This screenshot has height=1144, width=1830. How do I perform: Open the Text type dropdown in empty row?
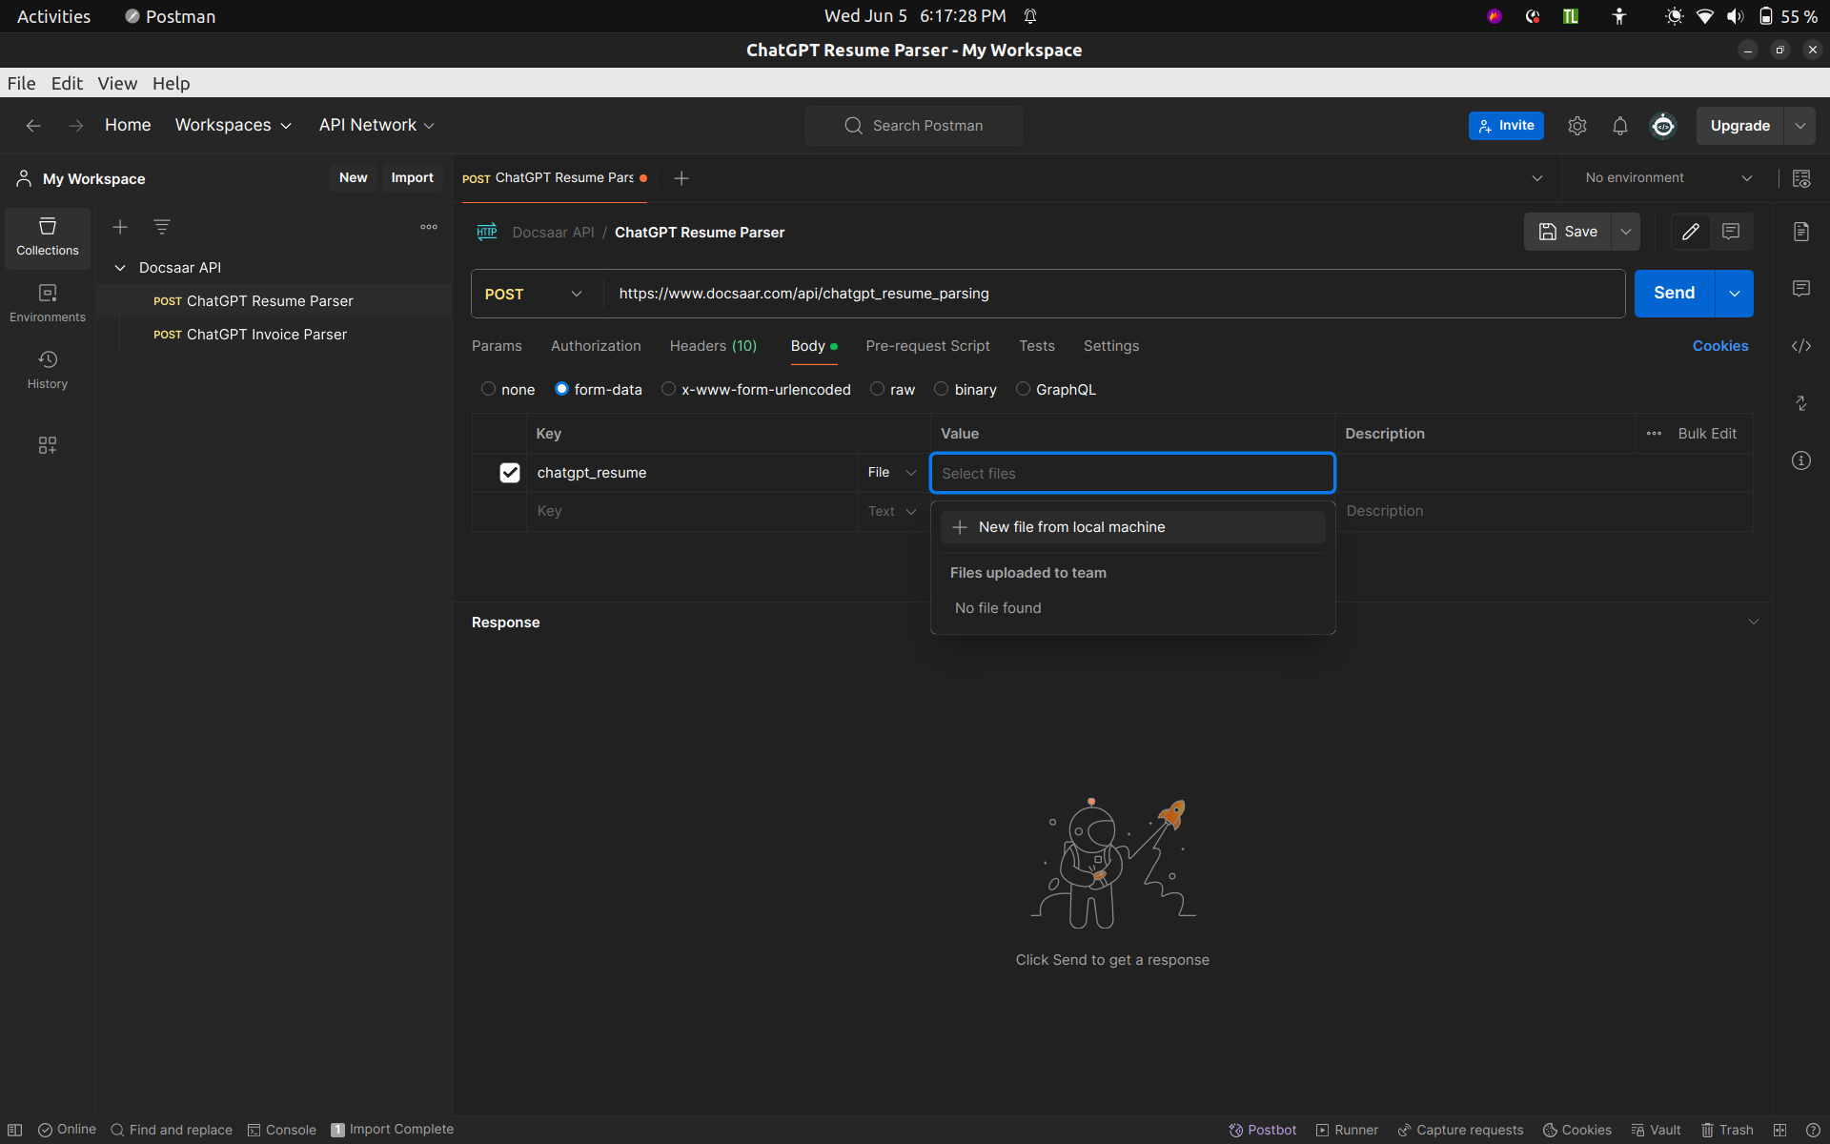click(x=892, y=512)
